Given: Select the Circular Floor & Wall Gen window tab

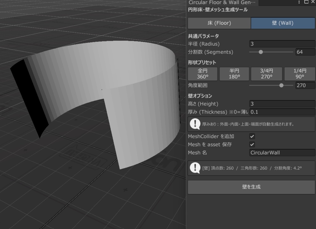Looking at the screenshot, I should tap(222, 2).
